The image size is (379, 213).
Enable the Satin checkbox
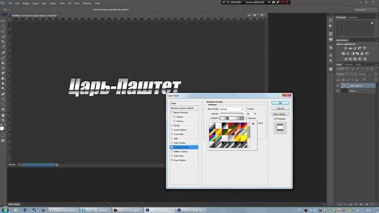pyautogui.click(x=172, y=138)
